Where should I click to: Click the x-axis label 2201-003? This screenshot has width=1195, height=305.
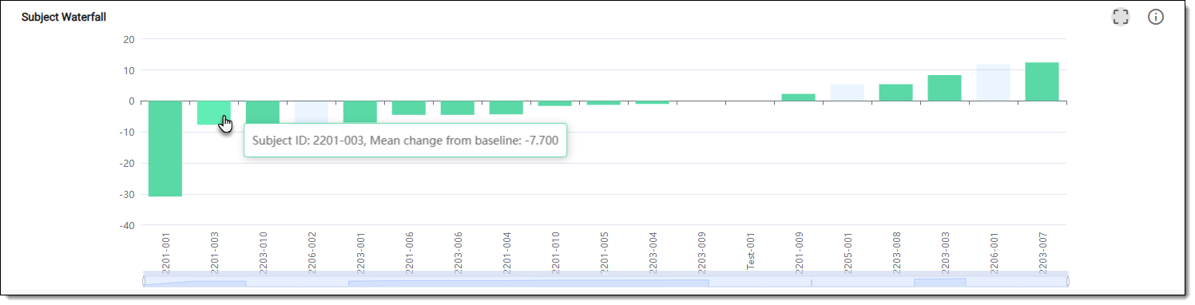tap(215, 252)
